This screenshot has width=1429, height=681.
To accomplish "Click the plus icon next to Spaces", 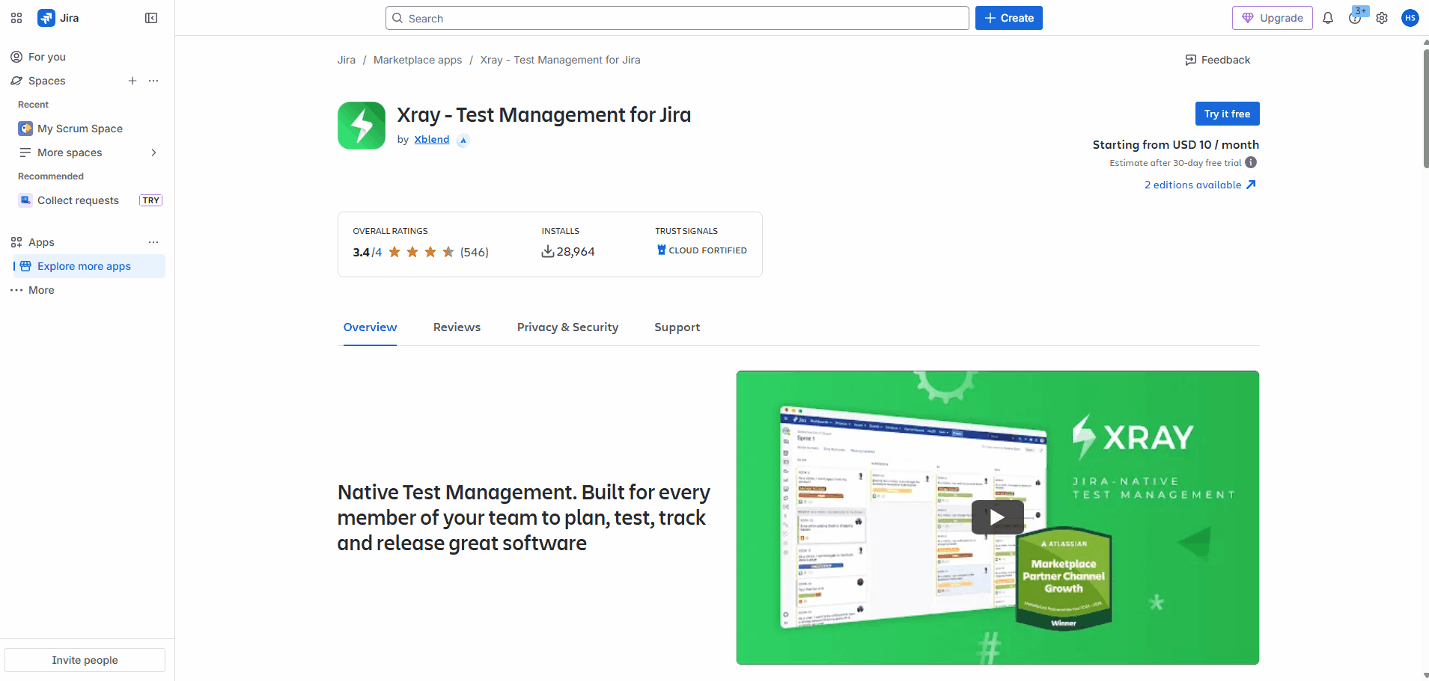I will 132,81.
